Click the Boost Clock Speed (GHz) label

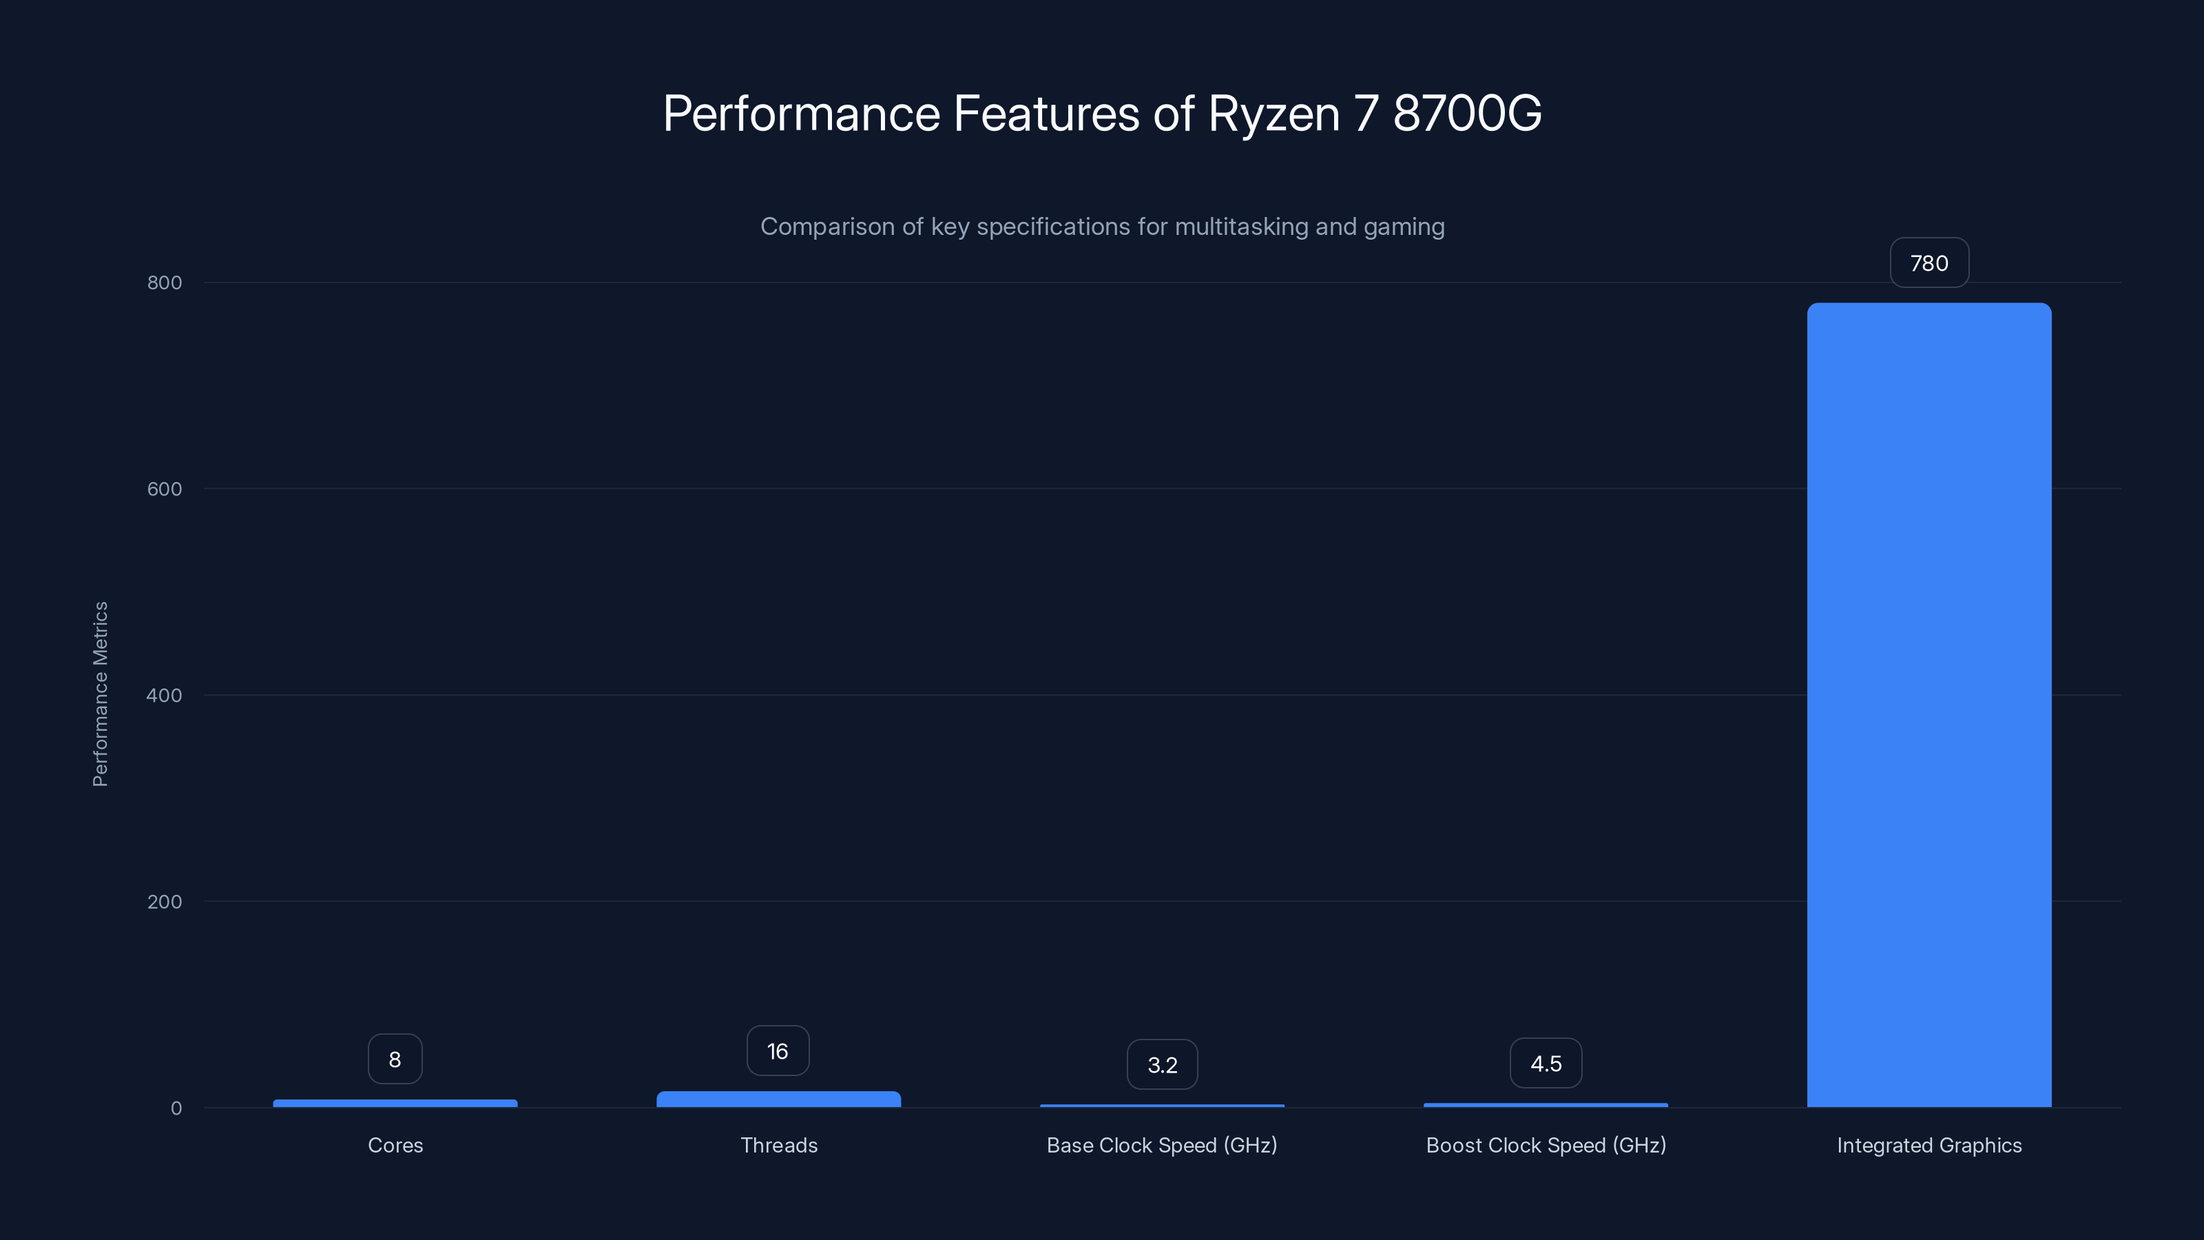[x=1545, y=1145]
